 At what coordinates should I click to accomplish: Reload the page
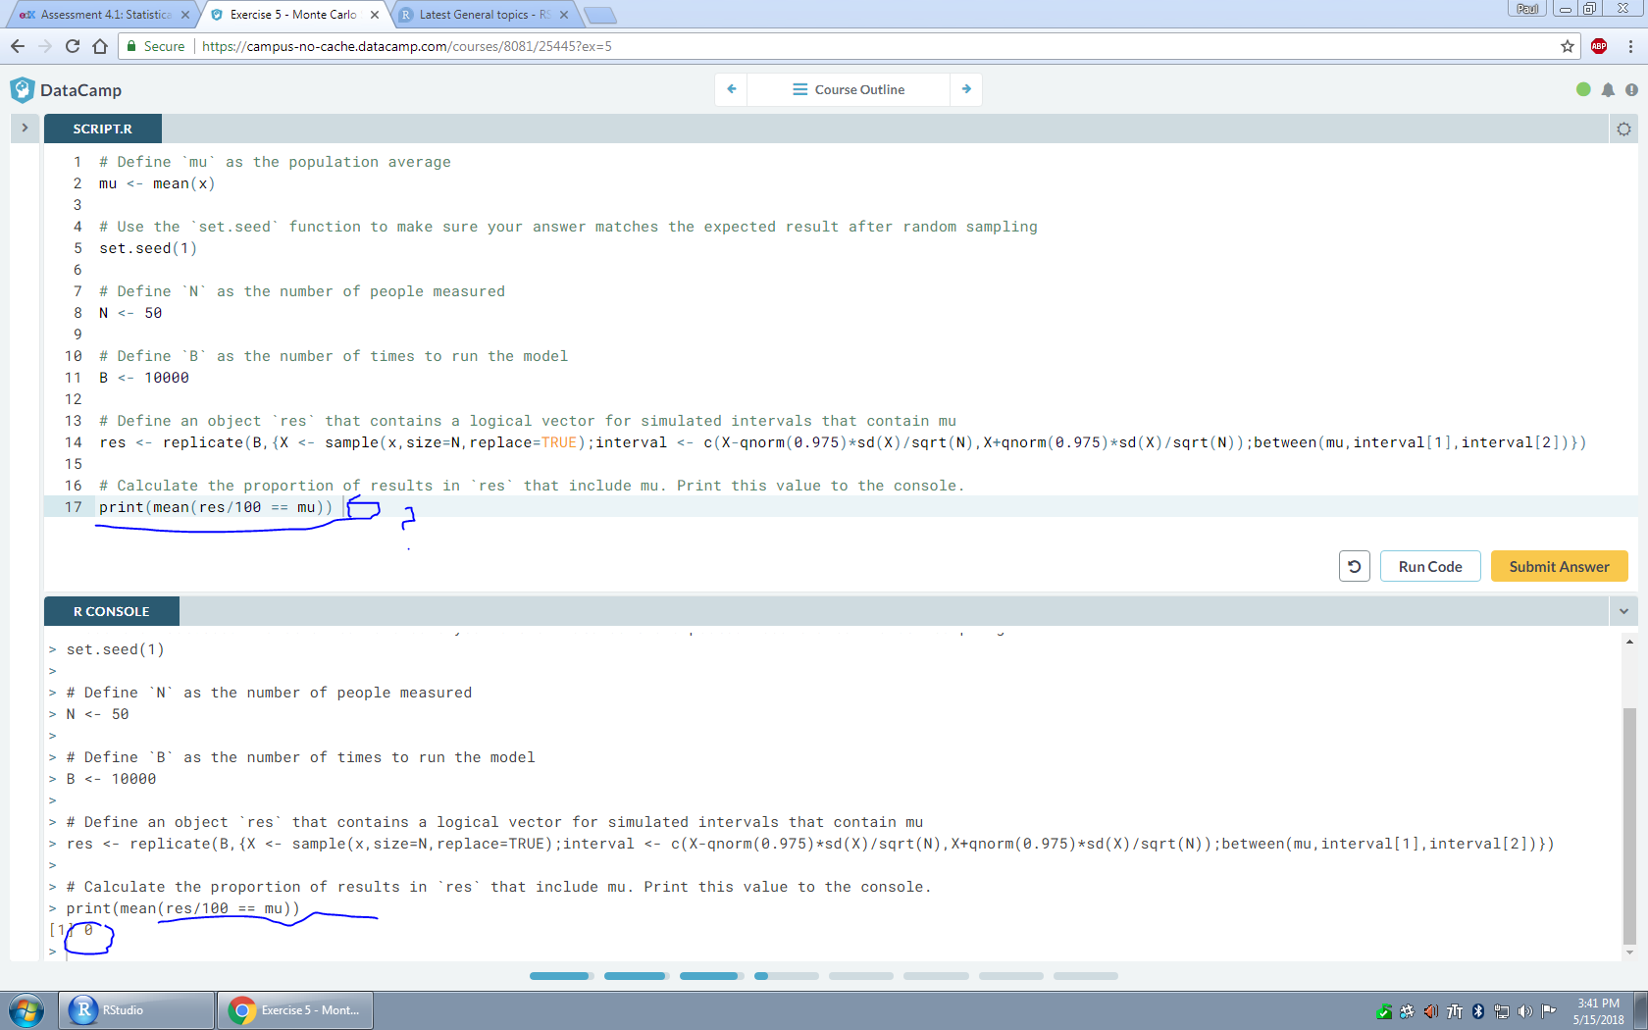click(x=73, y=46)
